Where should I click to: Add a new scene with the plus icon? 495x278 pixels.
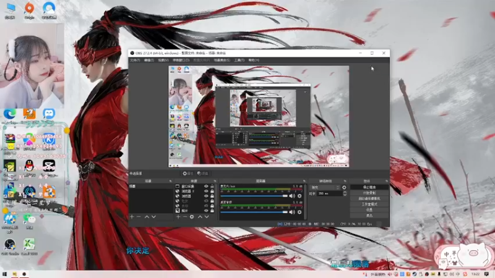click(132, 217)
